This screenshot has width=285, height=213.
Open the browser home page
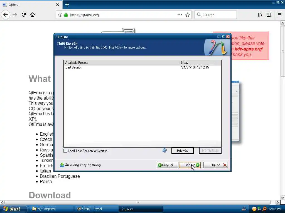click(x=33, y=15)
